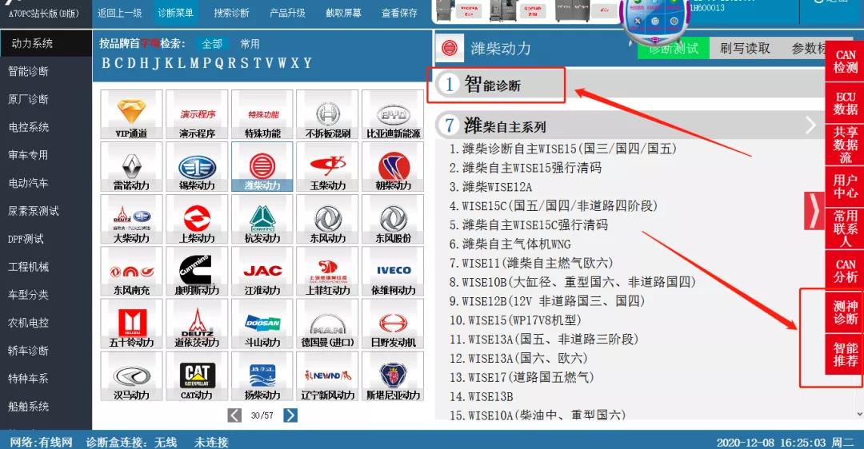Select the 杭发动力 brand icon

coord(262,219)
